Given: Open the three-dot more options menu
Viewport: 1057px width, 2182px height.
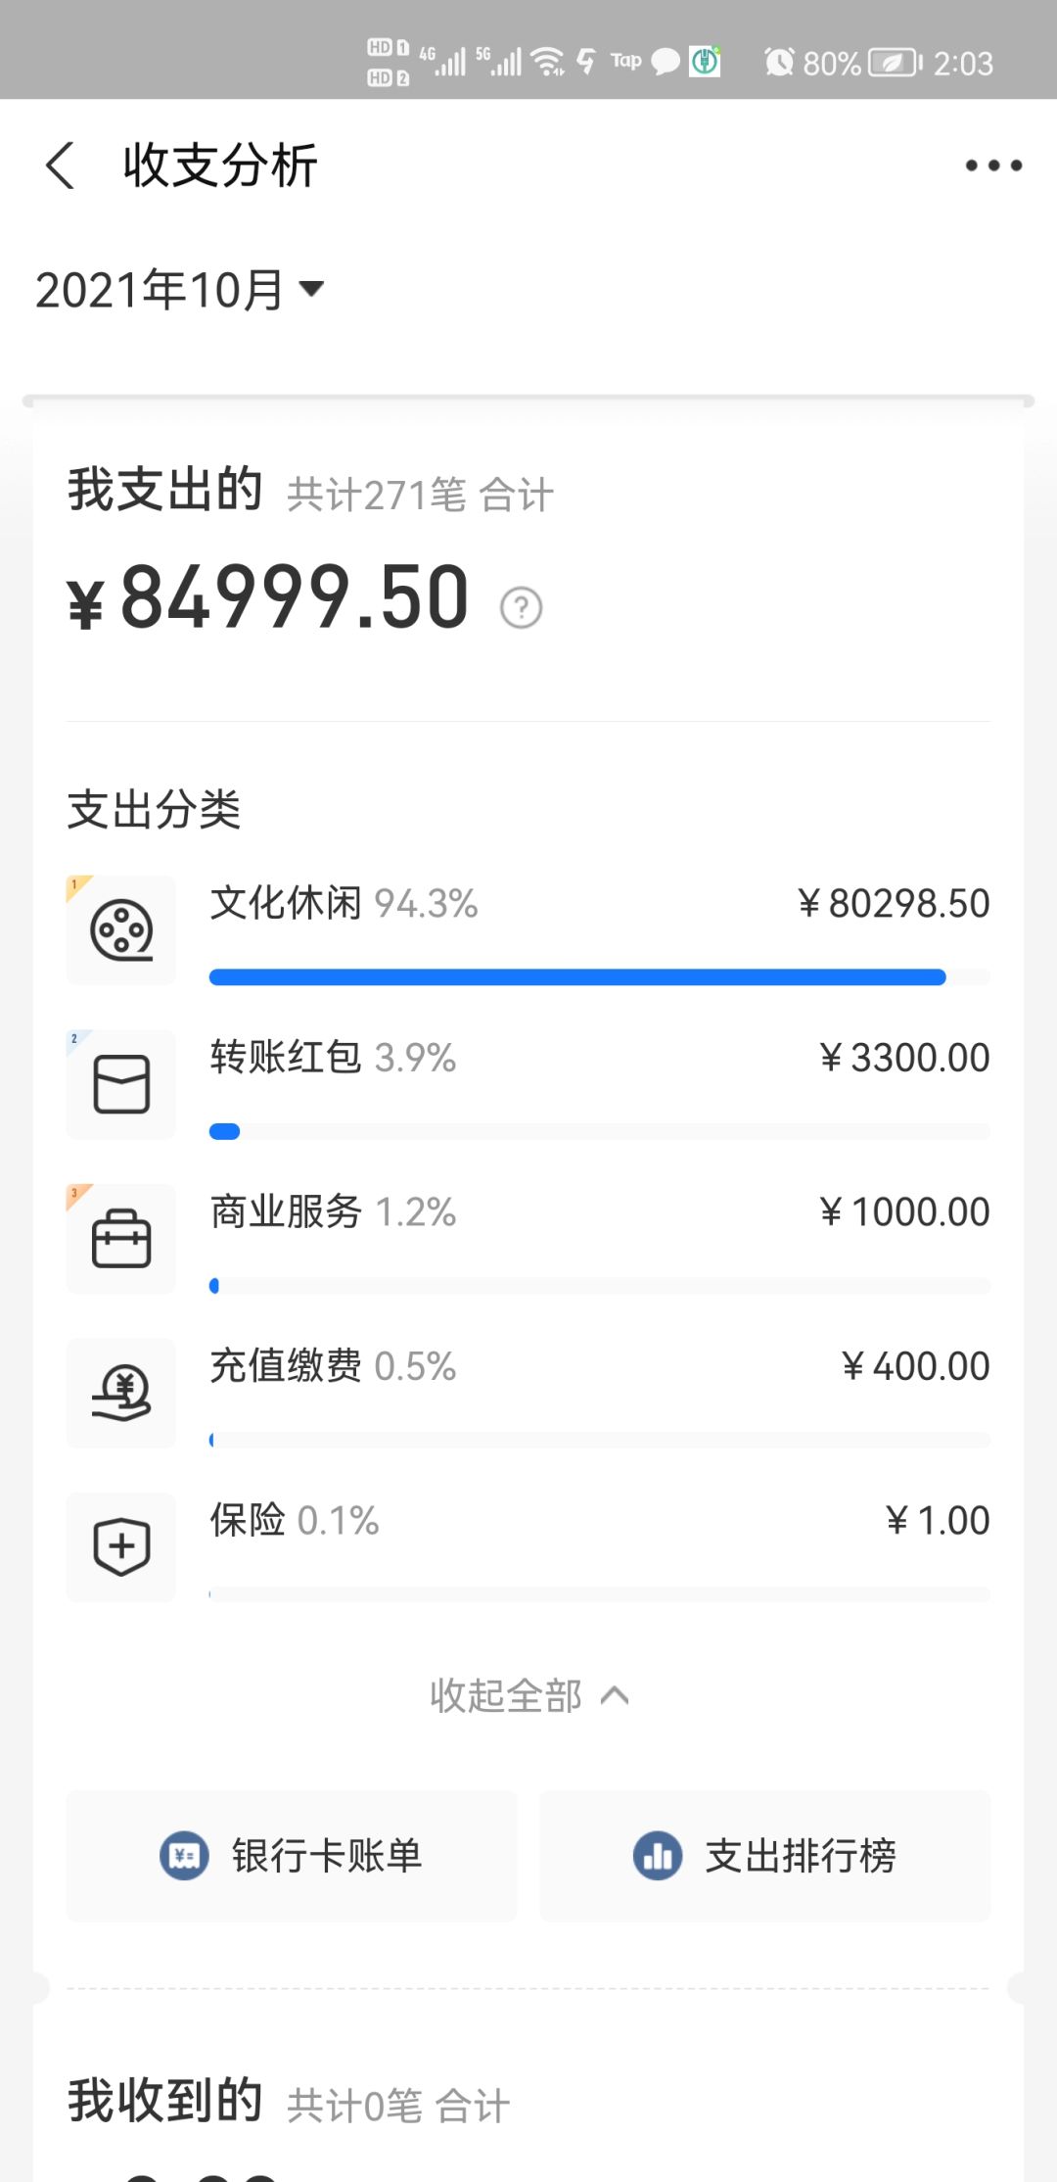Looking at the screenshot, I should 992,166.
